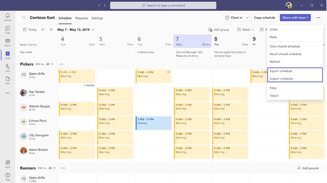Click Share with team button
Image resolution: width=327 pixels, height=183 pixels.
pos(295,18)
